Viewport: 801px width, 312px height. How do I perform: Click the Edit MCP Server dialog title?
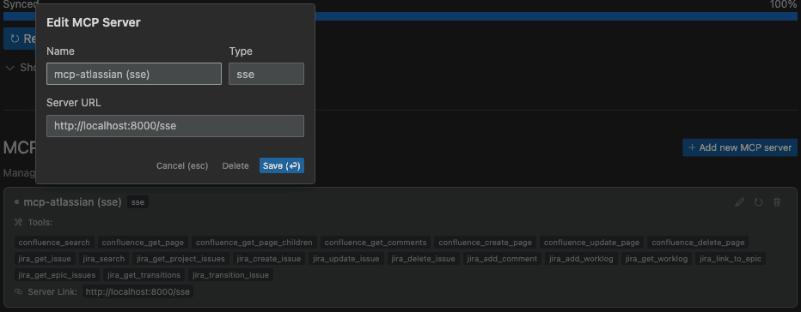pos(94,22)
